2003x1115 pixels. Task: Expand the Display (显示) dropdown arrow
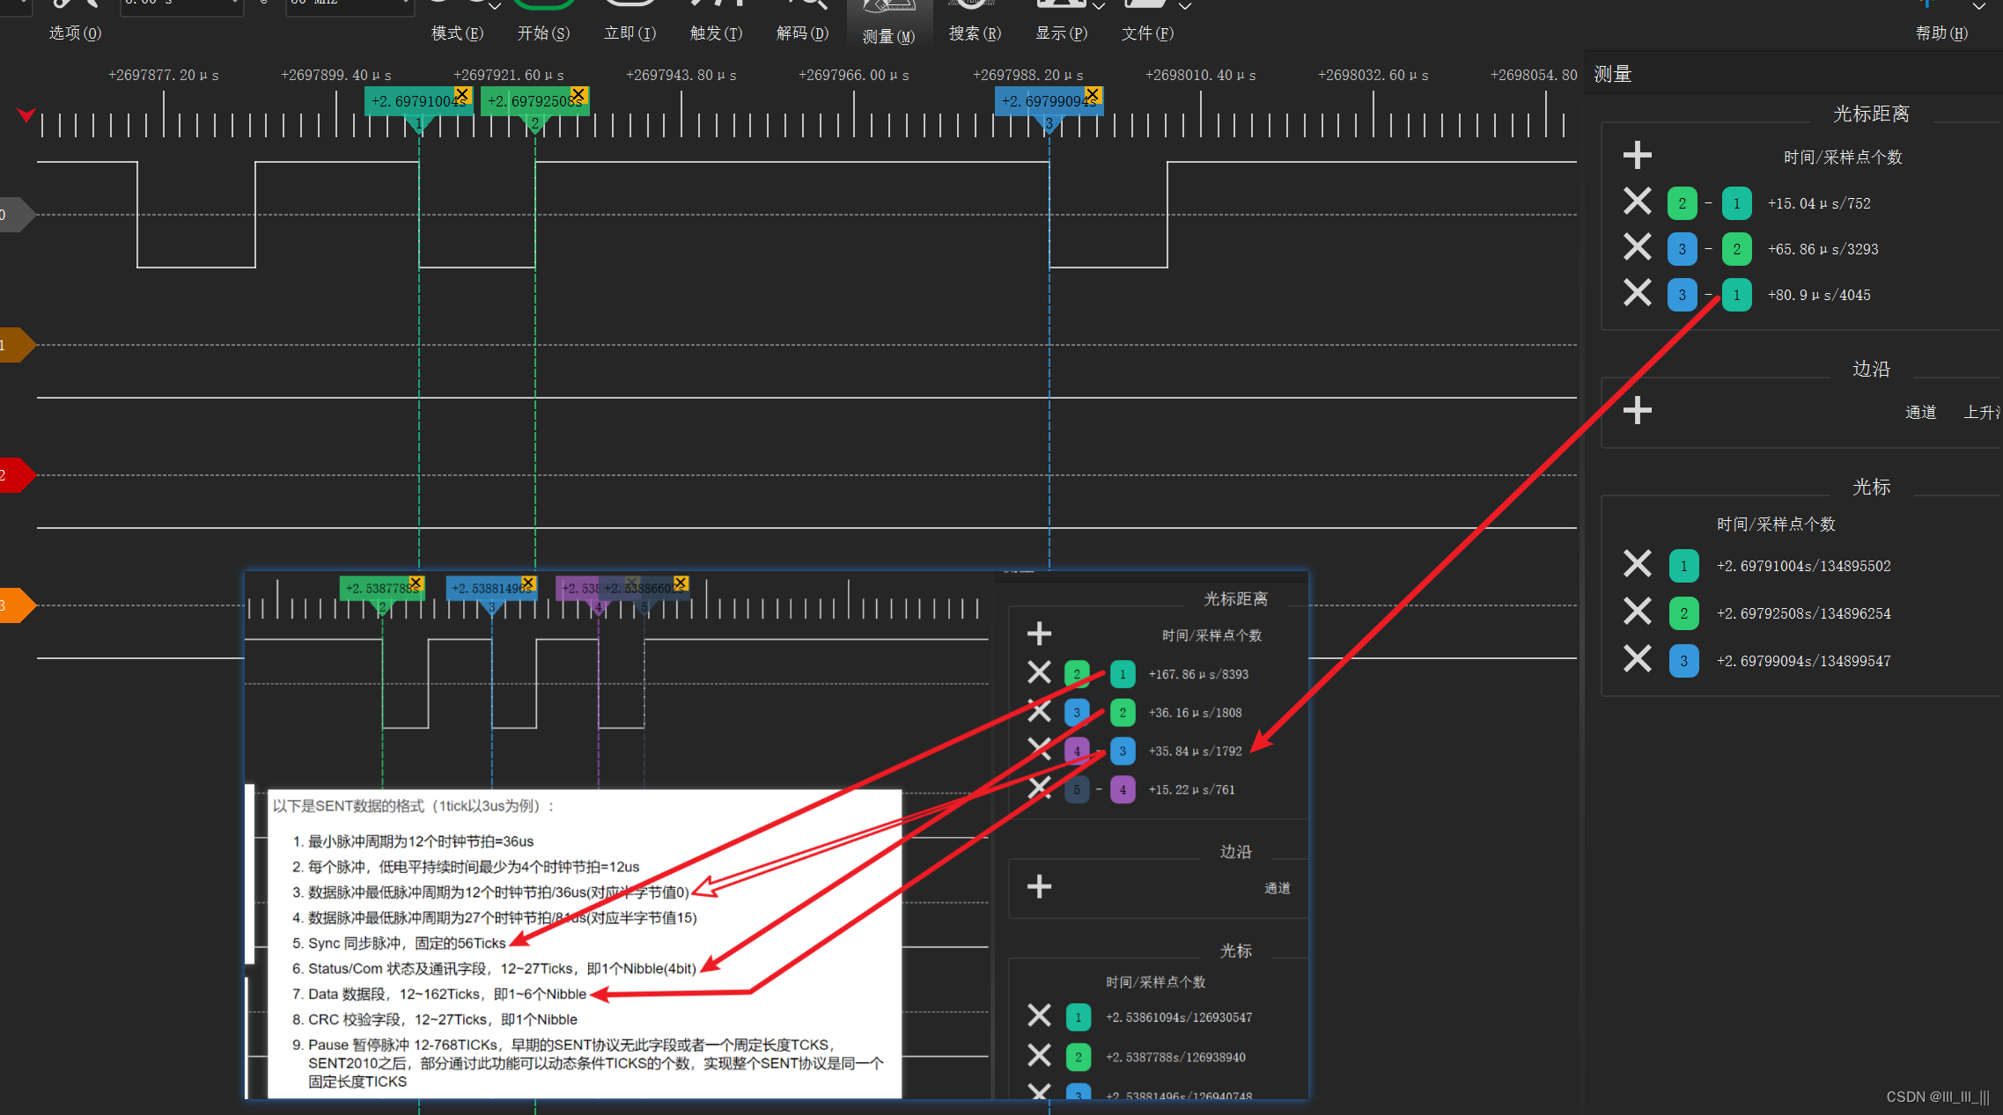click(x=1099, y=7)
